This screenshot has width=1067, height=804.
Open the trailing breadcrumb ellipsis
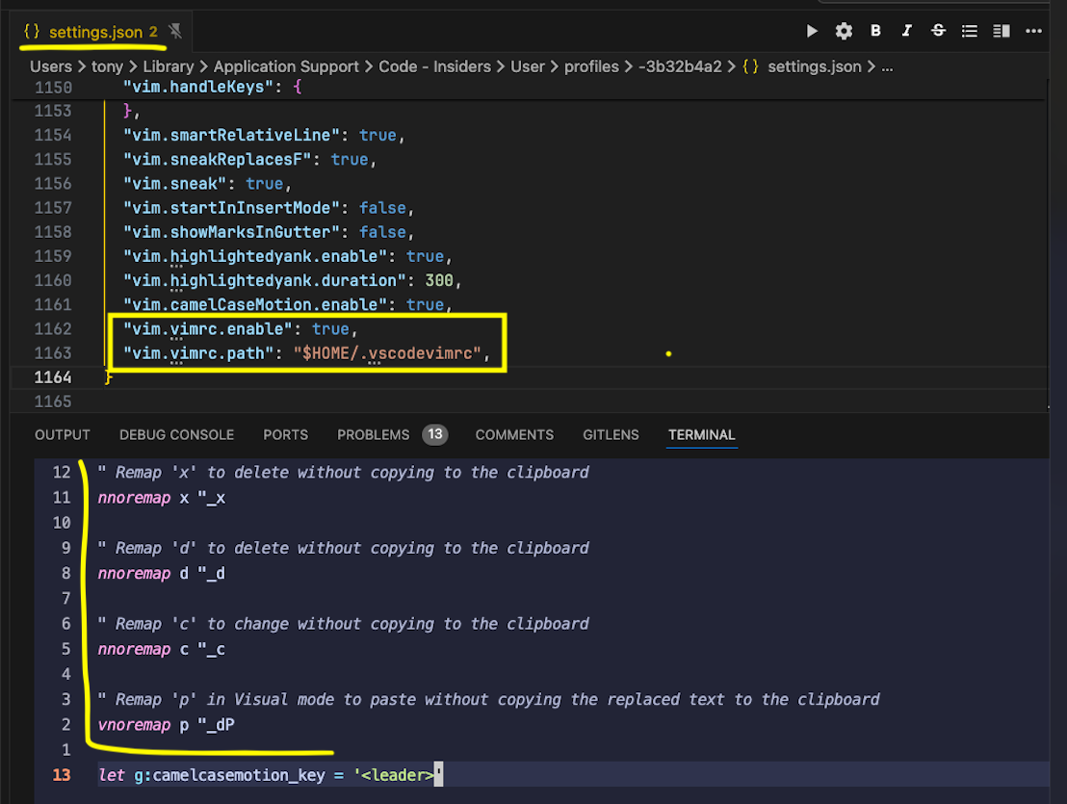point(888,66)
